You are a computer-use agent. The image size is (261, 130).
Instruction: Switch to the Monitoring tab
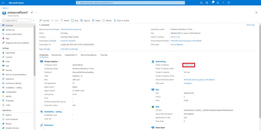(x=56, y=55)
